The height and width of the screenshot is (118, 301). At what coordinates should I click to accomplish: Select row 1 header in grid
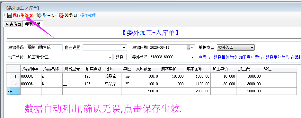(13, 76)
